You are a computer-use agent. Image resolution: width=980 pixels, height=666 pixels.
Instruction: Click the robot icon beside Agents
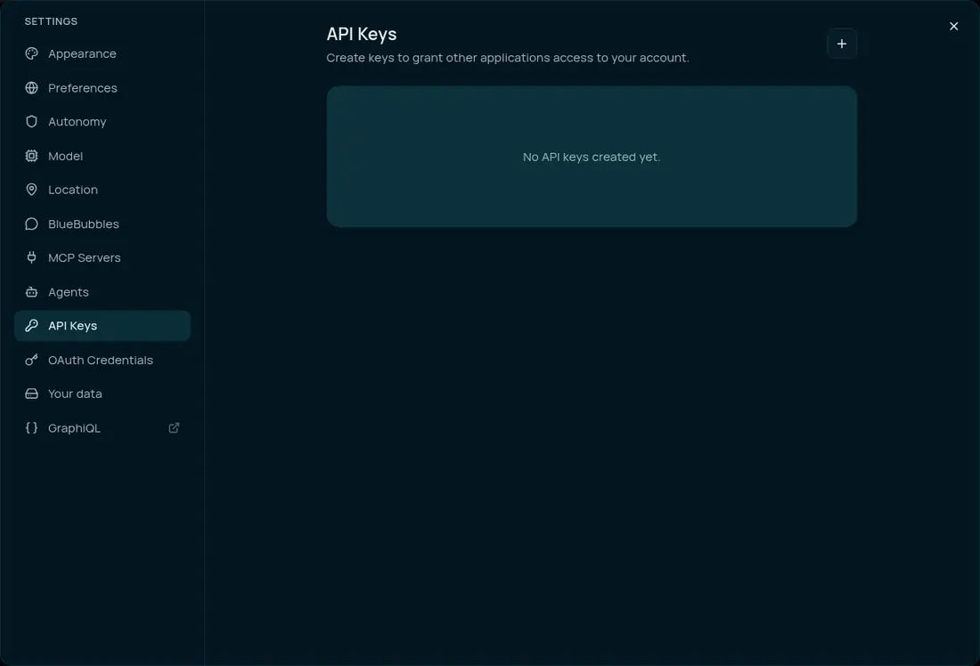point(31,292)
